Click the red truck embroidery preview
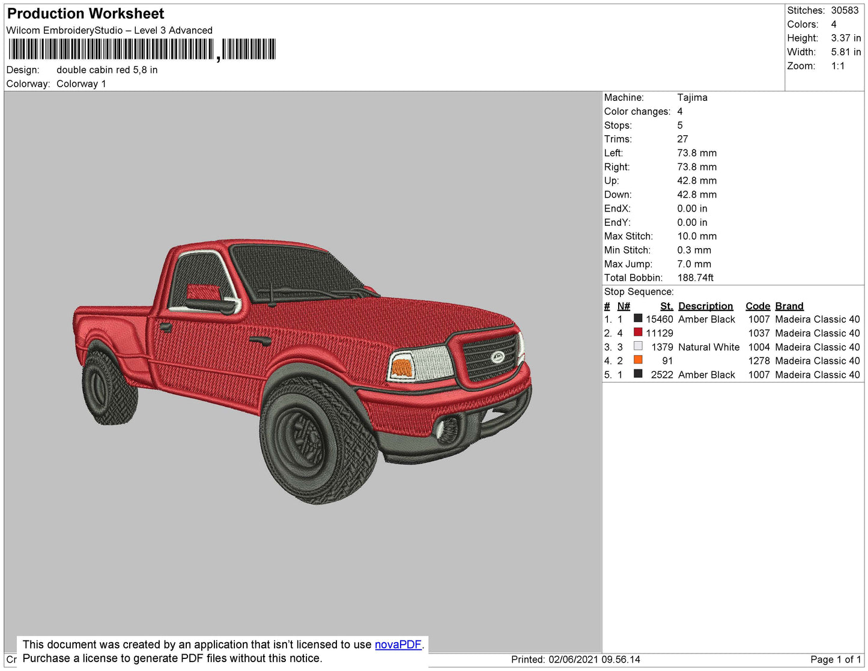 point(303,369)
